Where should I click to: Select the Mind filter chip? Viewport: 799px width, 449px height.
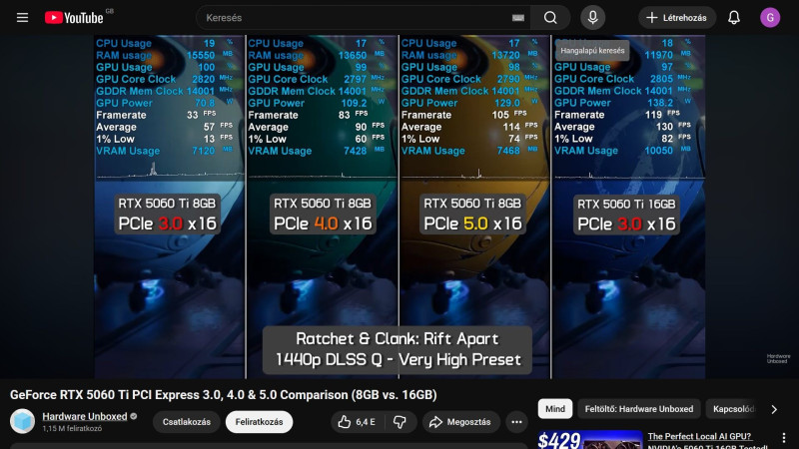tap(555, 409)
